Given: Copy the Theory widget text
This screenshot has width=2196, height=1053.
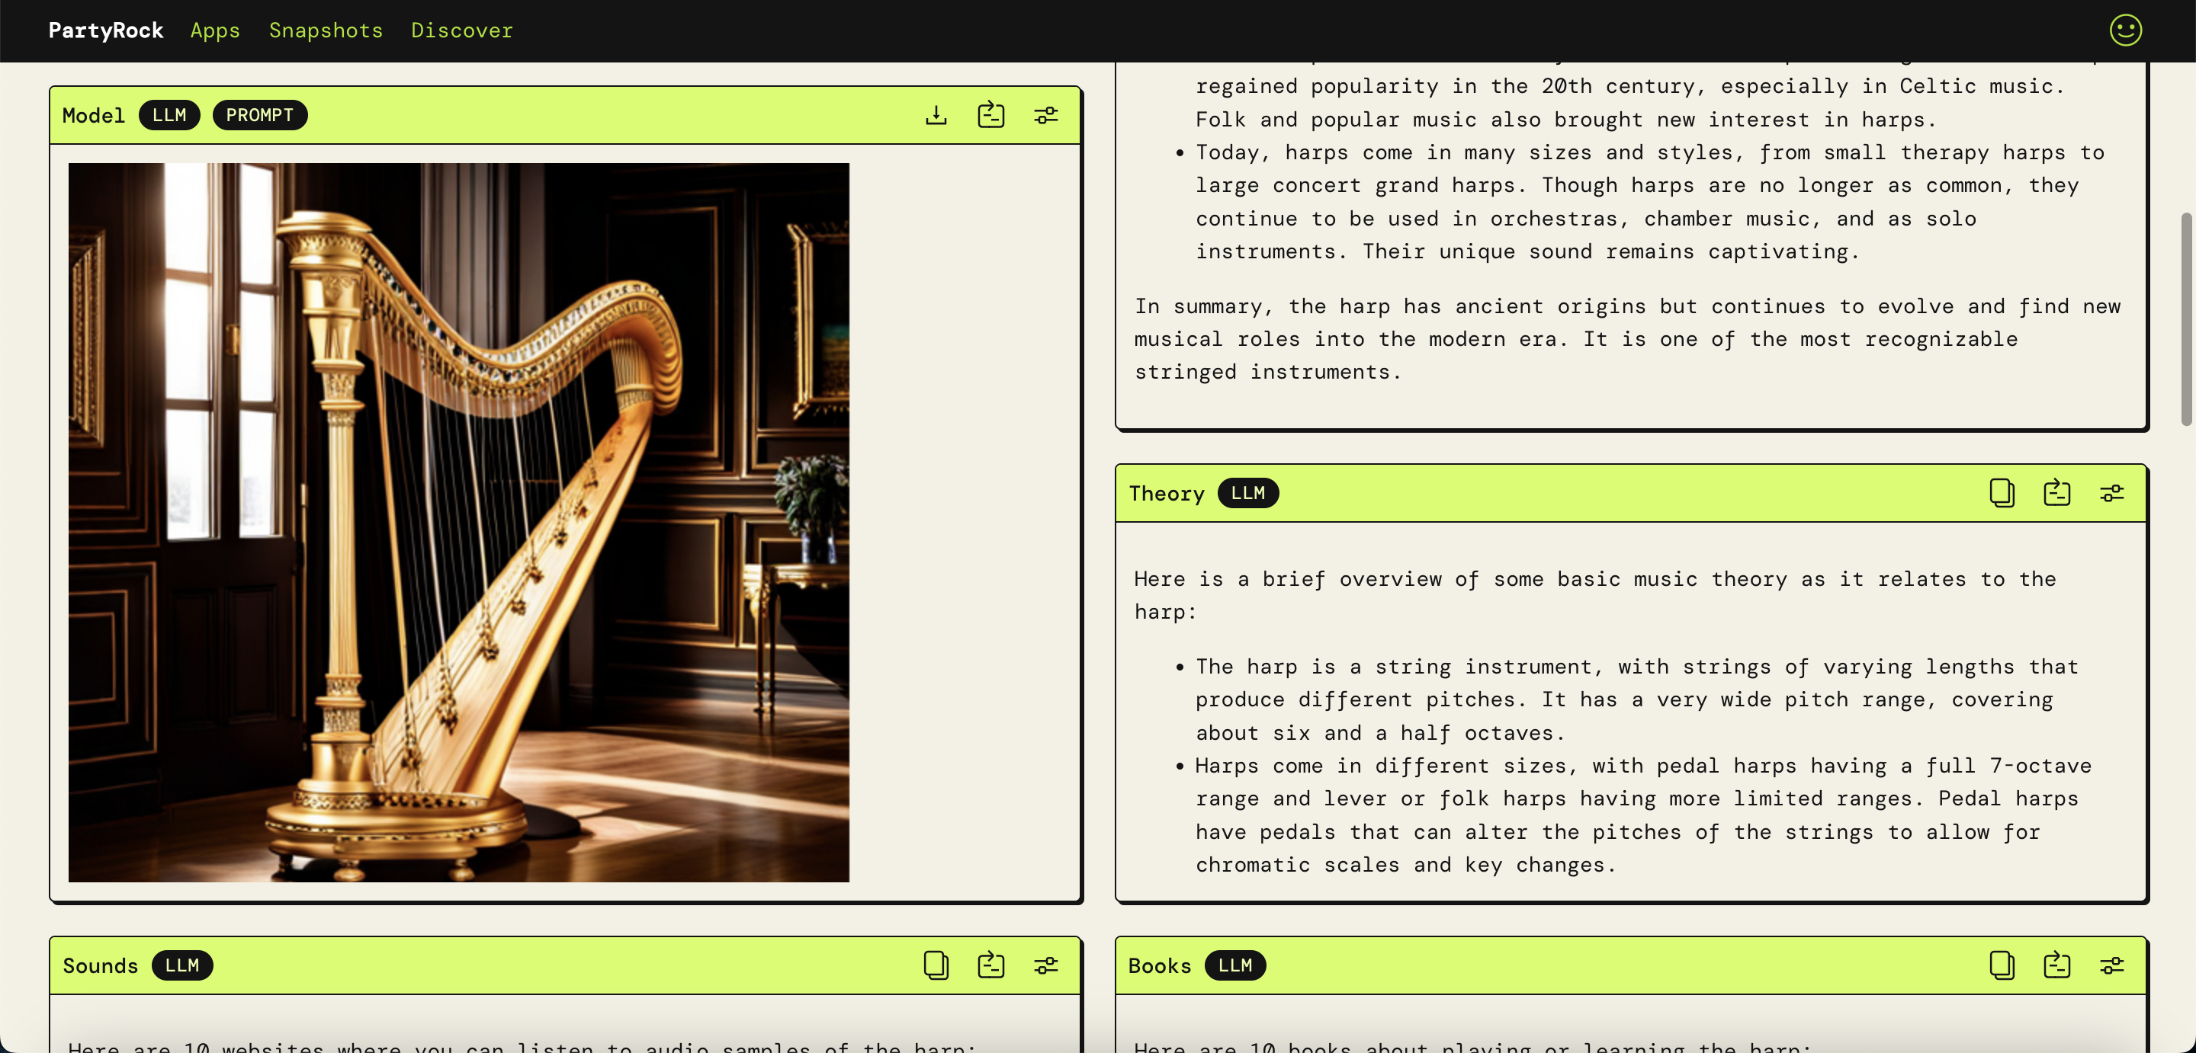Looking at the screenshot, I should click(2002, 493).
